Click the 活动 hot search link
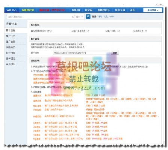The image size is (168, 150). click(100, 16)
